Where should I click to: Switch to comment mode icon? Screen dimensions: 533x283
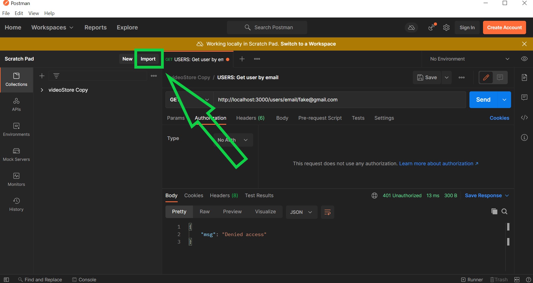(x=500, y=77)
